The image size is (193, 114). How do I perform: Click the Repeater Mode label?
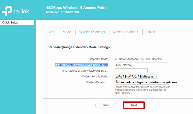click(x=99, y=59)
